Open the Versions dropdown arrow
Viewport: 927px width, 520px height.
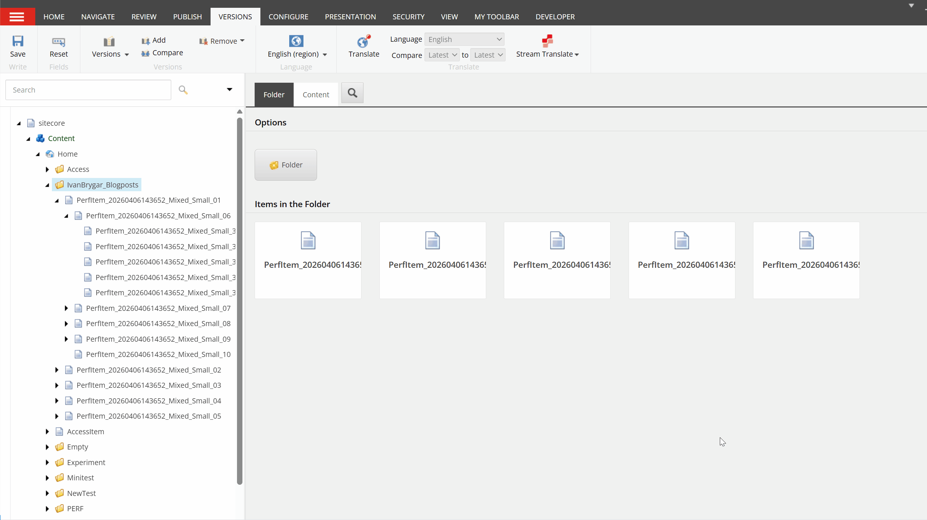(127, 55)
